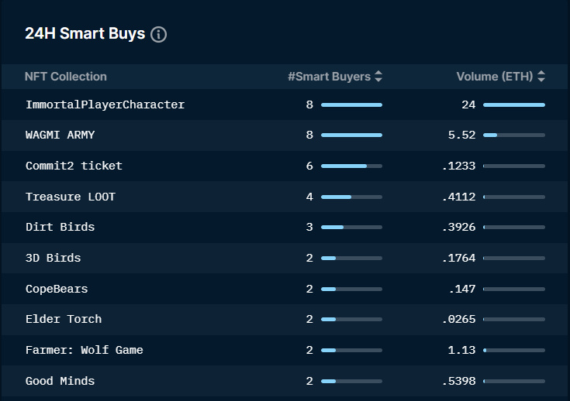The height and width of the screenshot is (401, 570).
Task: Sort by #Smart Buyers arrows icon
Action: 378,77
